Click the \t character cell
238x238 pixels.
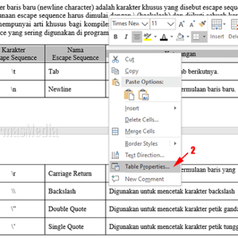[22, 72]
